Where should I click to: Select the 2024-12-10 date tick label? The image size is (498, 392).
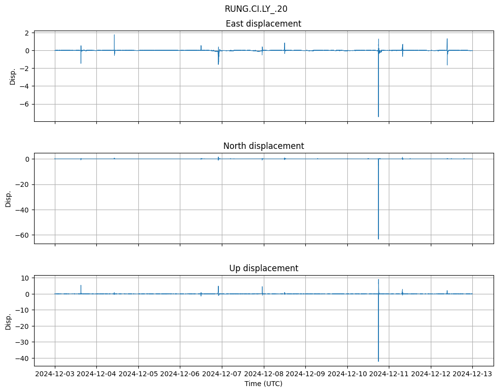coord(347,374)
